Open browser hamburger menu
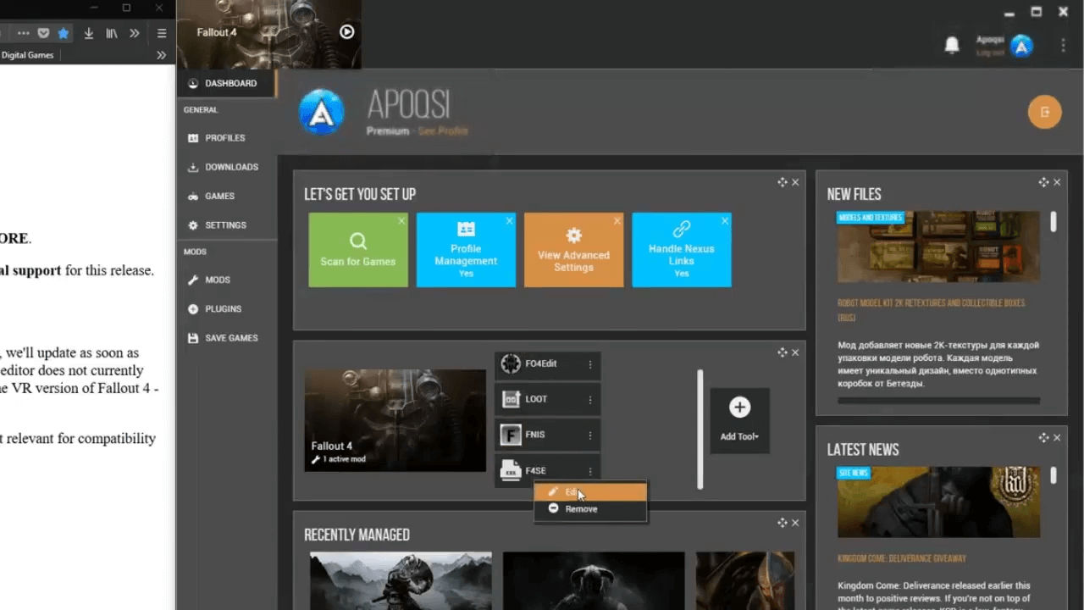Screen dimensions: 1084x610 click(161, 34)
